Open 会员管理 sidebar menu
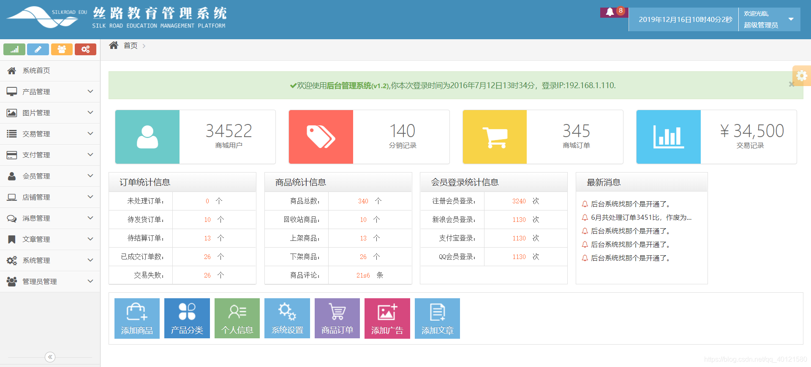811x367 pixels. 50,176
